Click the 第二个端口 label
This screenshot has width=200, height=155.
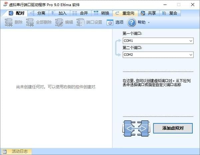[x=132, y=48]
